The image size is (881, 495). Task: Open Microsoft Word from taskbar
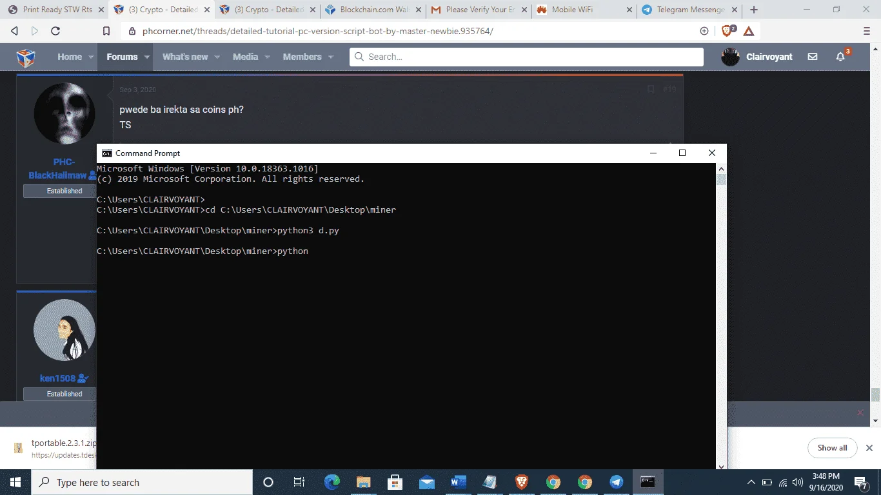click(x=459, y=482)
